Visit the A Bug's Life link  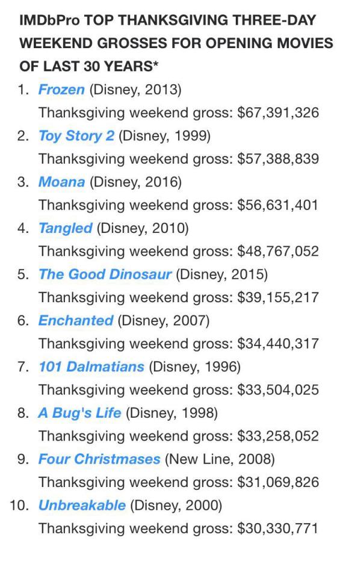pyautogui.click(x=79, y=413)
